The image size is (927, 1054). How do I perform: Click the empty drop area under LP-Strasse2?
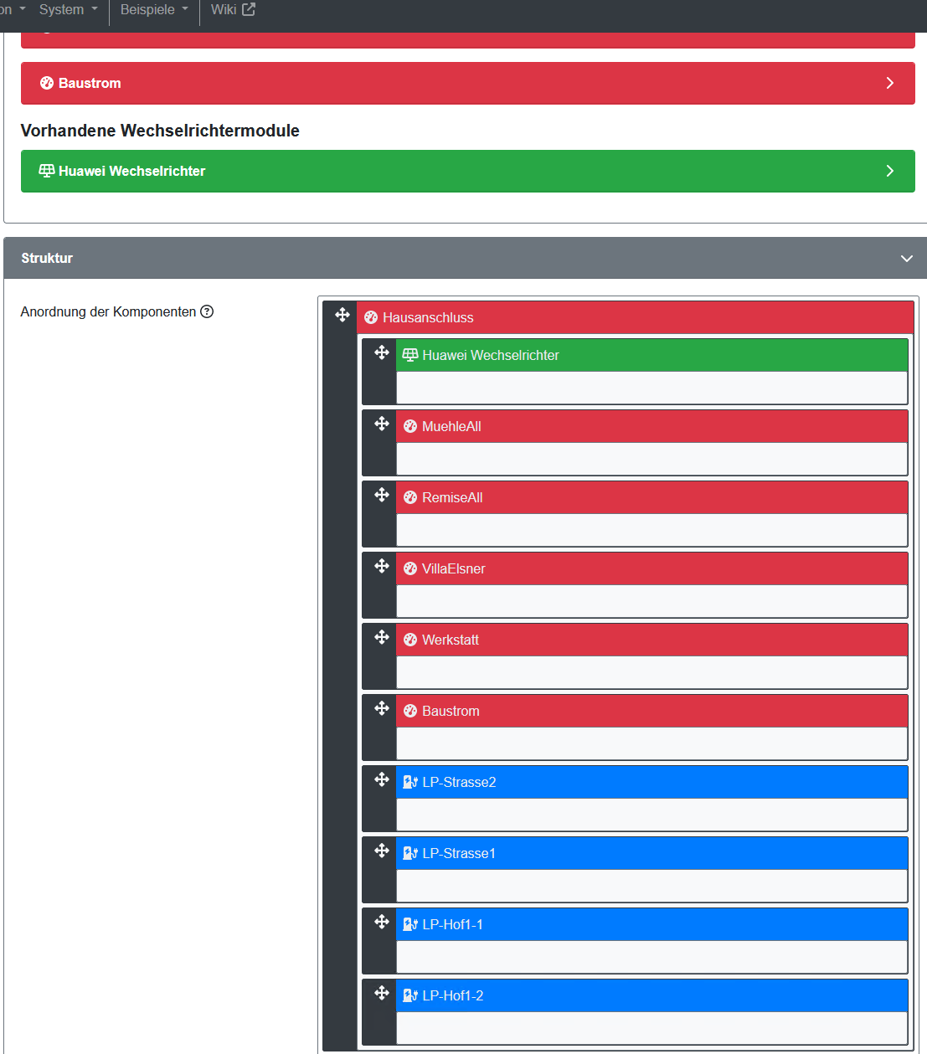point(651,815)
